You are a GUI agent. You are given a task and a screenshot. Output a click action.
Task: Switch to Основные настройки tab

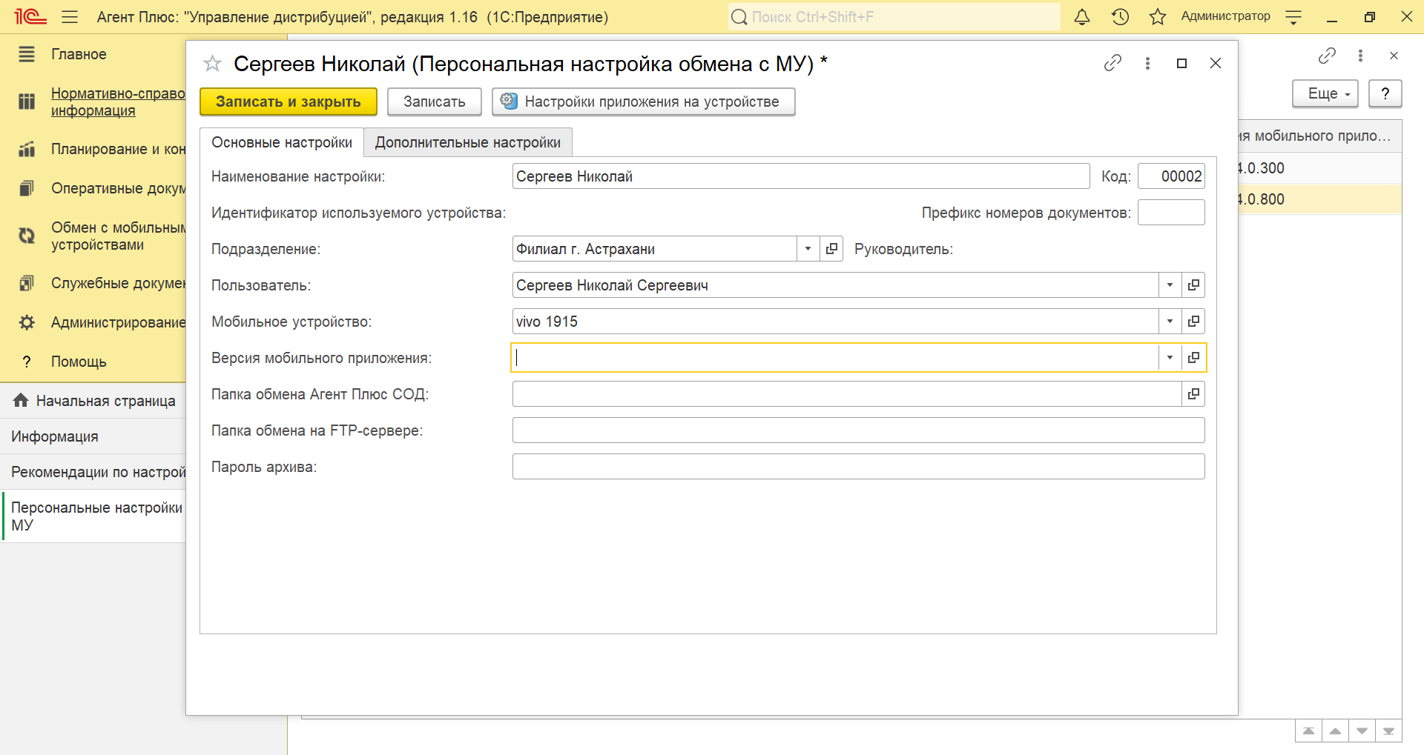click(x=282, y=142)
